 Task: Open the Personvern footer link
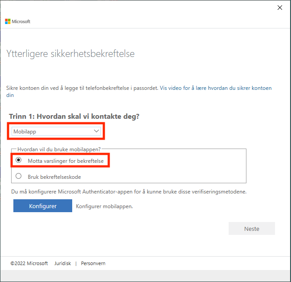[x=93, y=263]
